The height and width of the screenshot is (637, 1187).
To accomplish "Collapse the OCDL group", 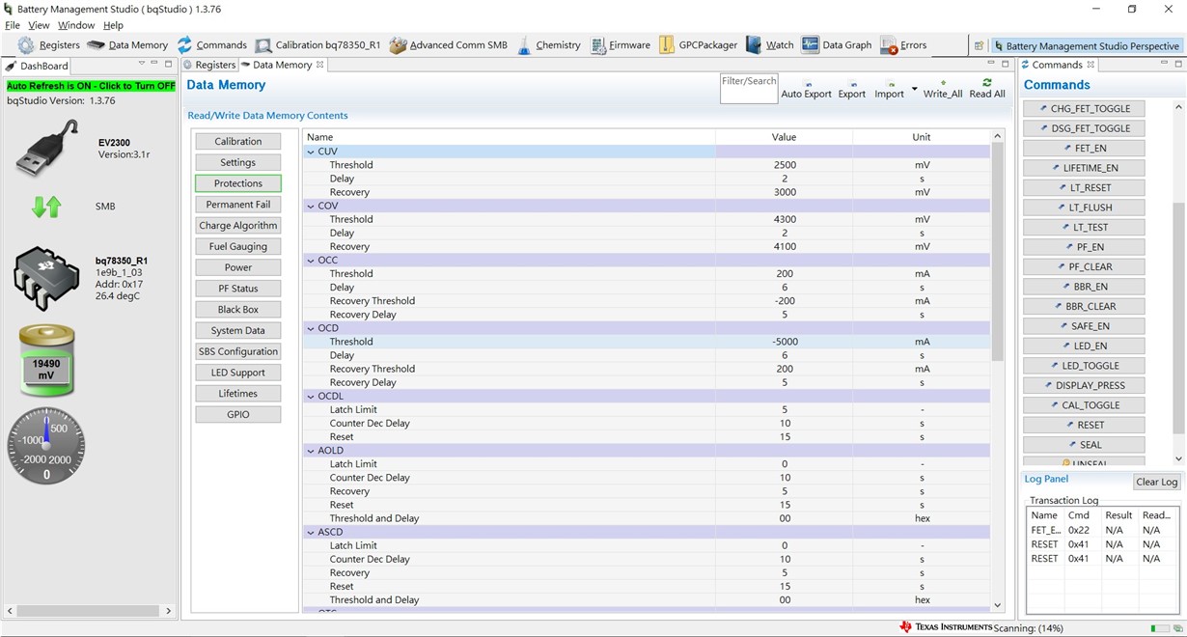I will tap(311, 396).
